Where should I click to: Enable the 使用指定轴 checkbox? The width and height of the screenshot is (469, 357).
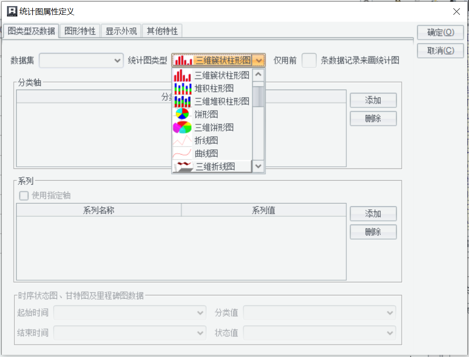(x=24, y=196)
